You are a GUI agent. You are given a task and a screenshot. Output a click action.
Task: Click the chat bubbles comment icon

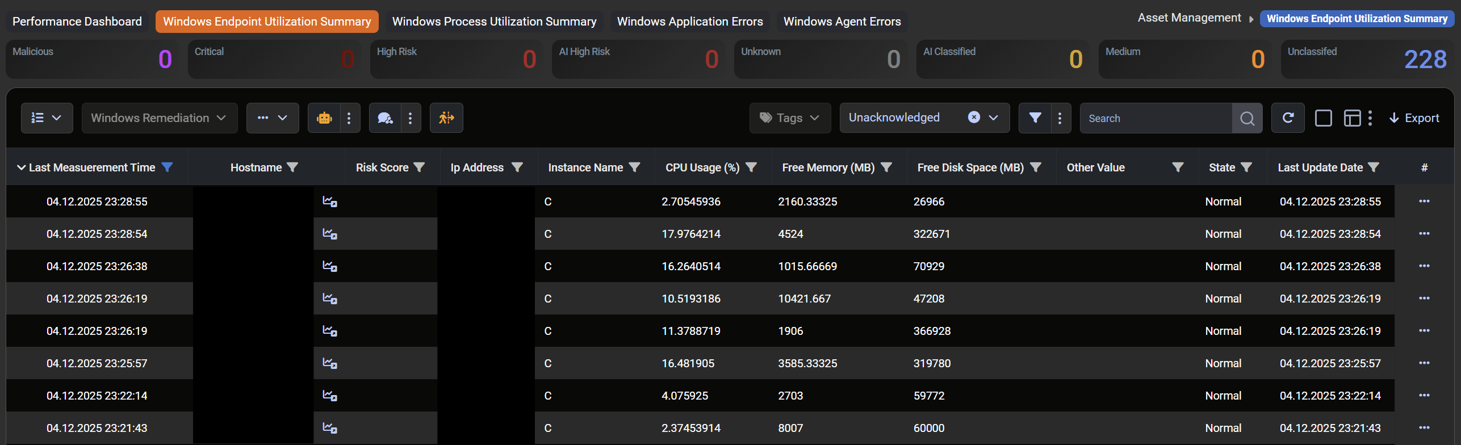385,118
